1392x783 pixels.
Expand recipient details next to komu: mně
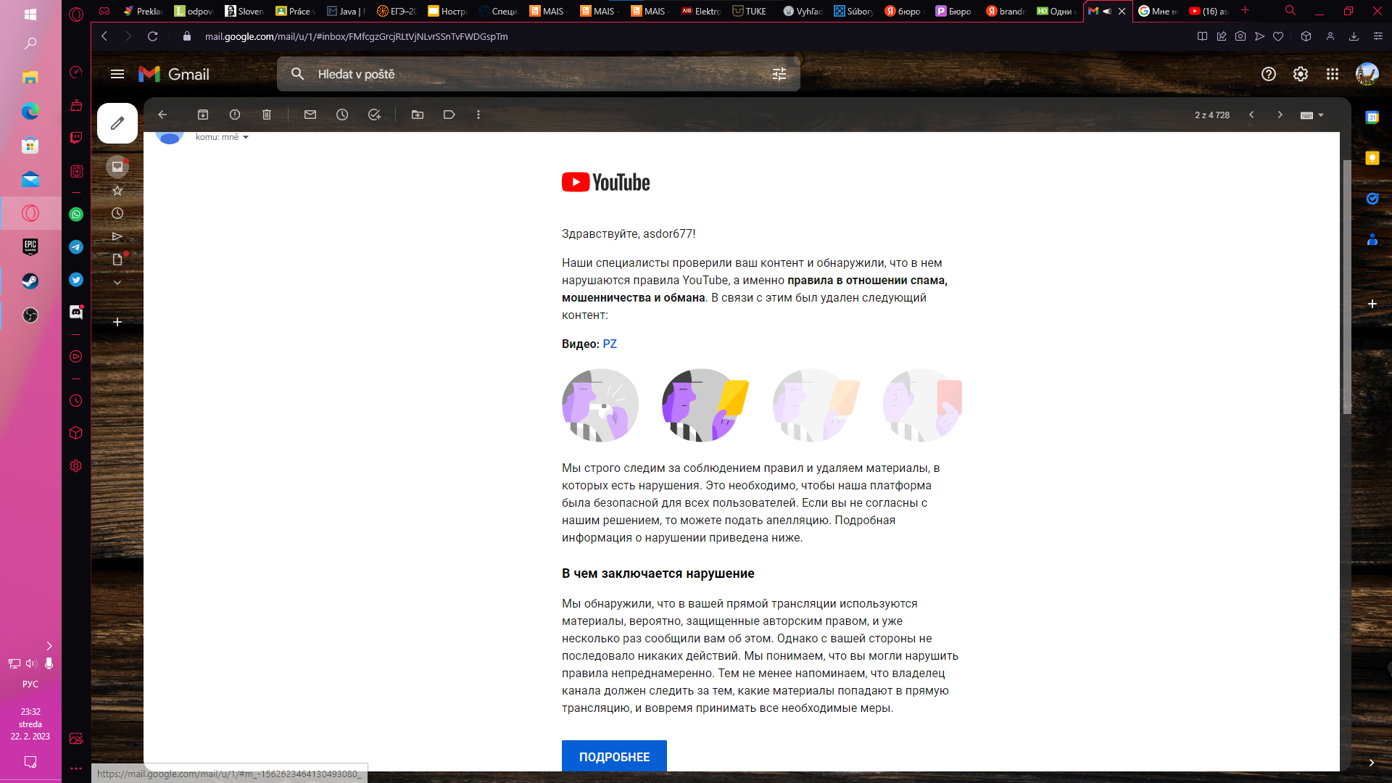(246, 137)
